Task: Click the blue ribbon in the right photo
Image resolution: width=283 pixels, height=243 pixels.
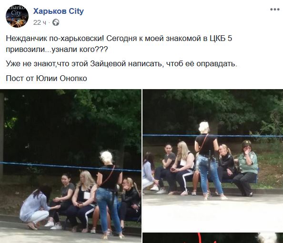Action: (x=213, y=135)
